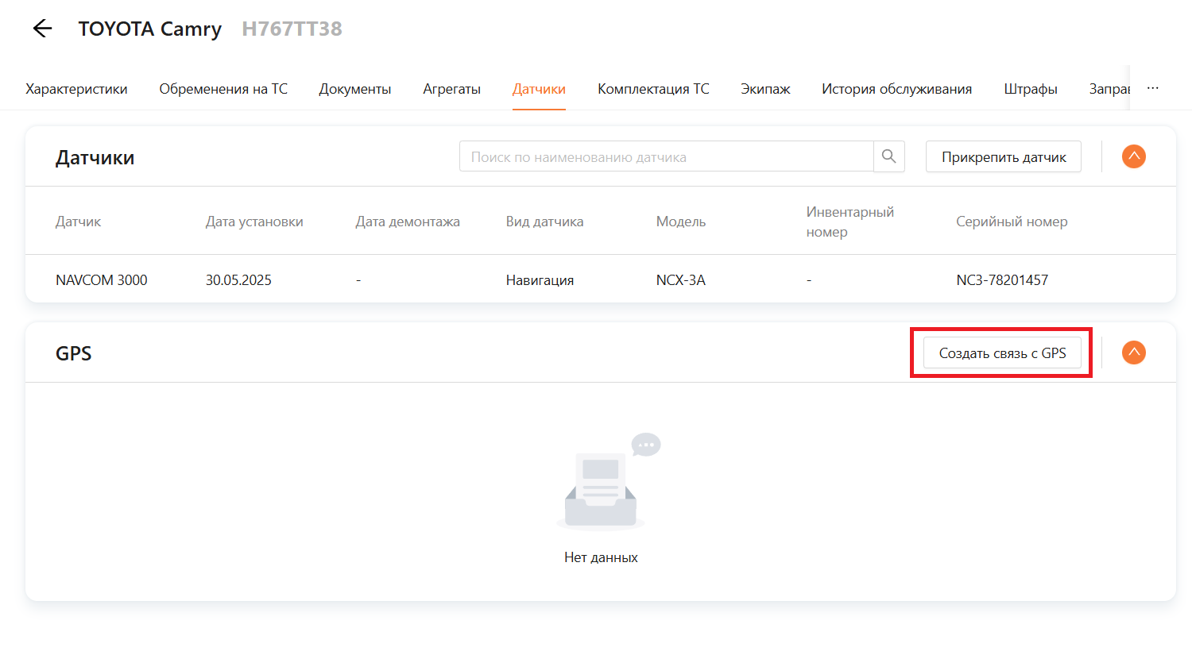1192x655 pixels.
Task: Click the Дата установки column header
Action: 254,222
